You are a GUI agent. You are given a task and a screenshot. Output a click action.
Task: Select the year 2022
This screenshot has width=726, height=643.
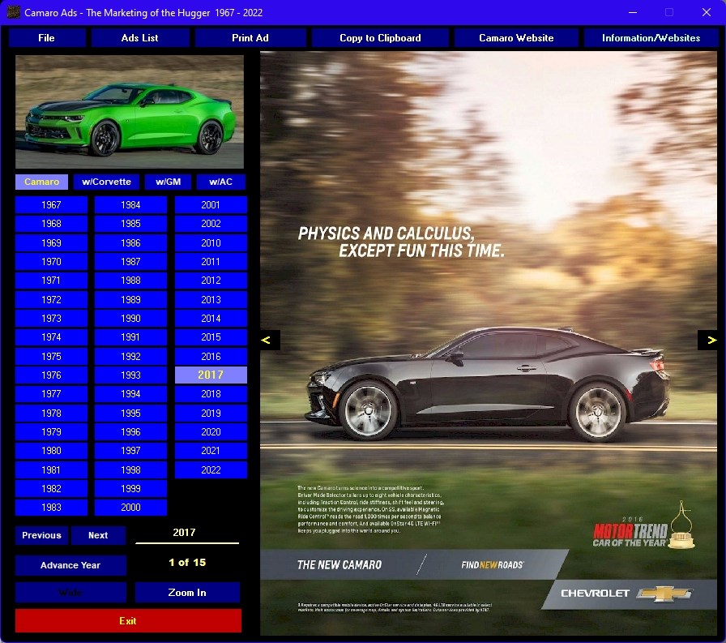click(x=211, y=469)
